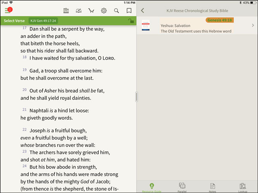Tap the bookmark icon
Viewport: 258px width, 193px height.
point(129,11)
